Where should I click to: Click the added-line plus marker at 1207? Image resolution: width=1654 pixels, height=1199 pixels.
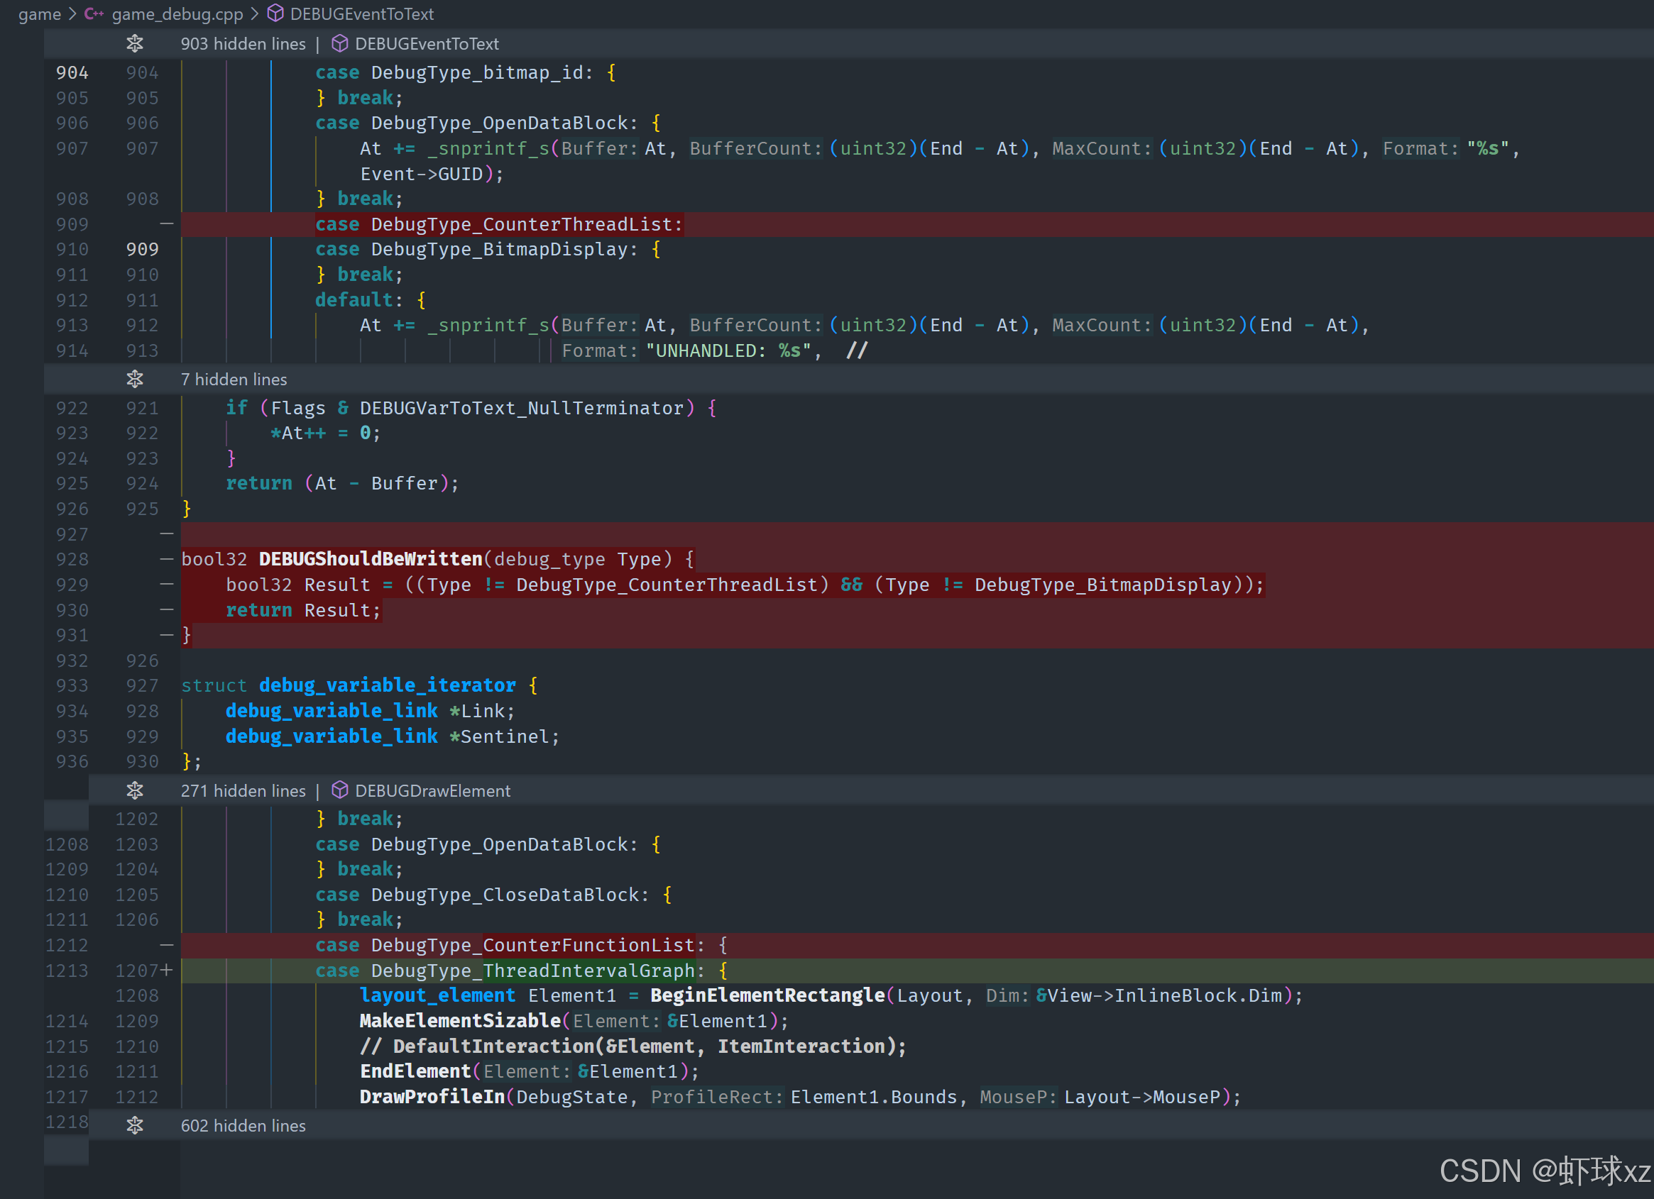coord(167,970)
